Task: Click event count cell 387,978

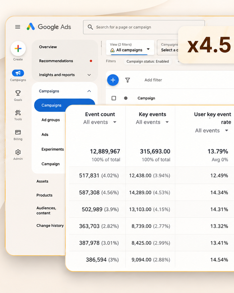Action: click(x=89, y=243)
